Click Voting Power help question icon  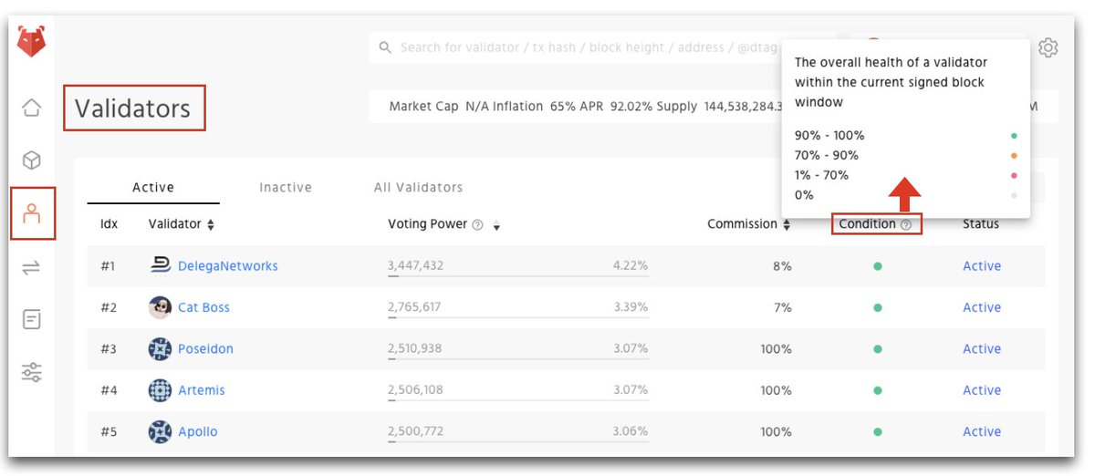(477, 224)
